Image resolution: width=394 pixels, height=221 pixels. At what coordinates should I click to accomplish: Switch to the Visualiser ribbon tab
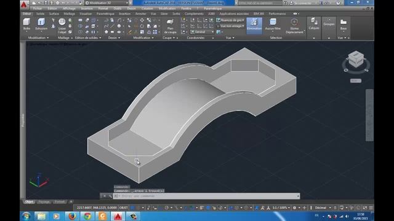[x=86, y=14]
